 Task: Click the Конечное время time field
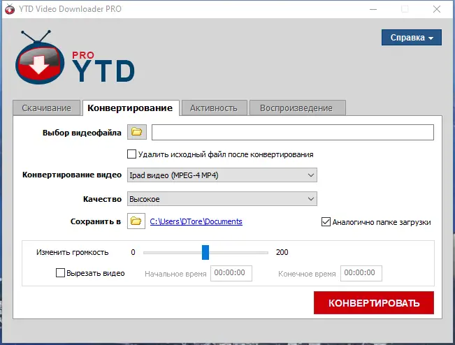(x=361, y=273)
